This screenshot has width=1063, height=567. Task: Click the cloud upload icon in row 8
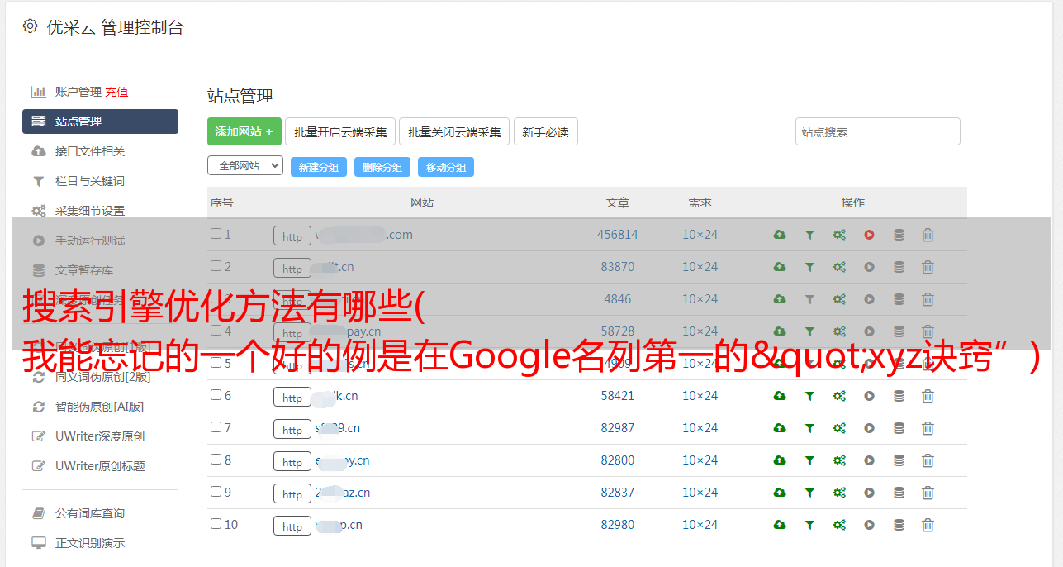pos(780,460)
